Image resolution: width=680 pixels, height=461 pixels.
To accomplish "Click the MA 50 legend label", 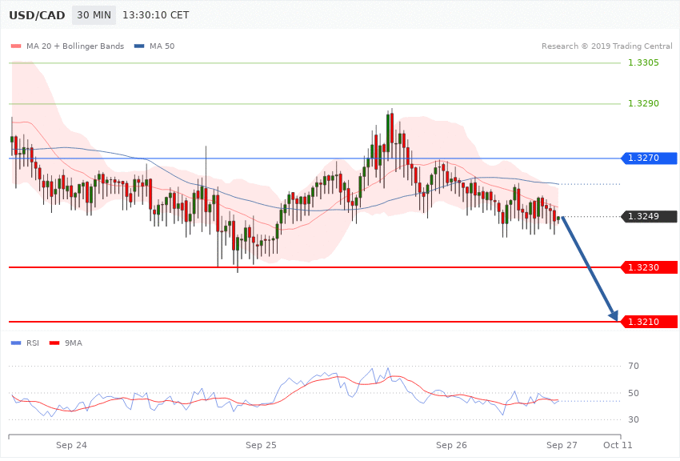I will pos(162,46).
